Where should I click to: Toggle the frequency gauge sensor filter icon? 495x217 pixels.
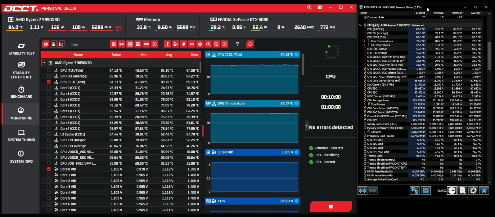[208, 44]
